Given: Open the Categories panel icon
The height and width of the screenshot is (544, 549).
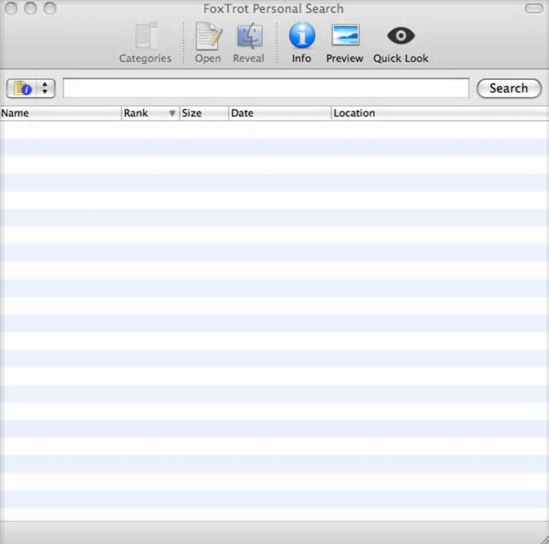Looking at the screenshot, I should [x=146, y=37].
